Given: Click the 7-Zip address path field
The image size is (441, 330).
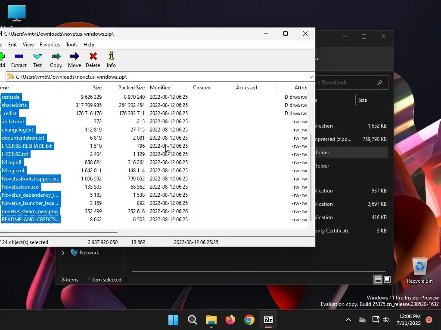Looking at the screenshot, I should (160, 76).
